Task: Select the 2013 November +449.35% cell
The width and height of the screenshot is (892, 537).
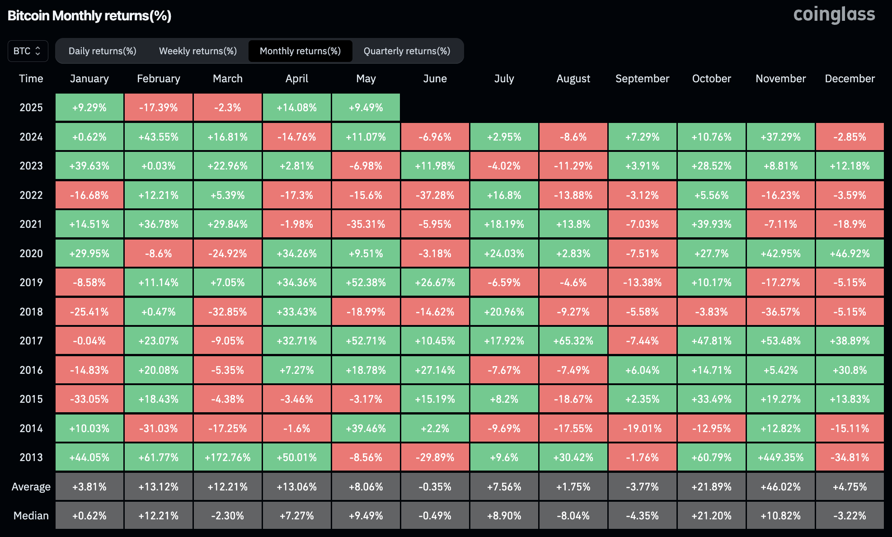Action: point(780,457)
